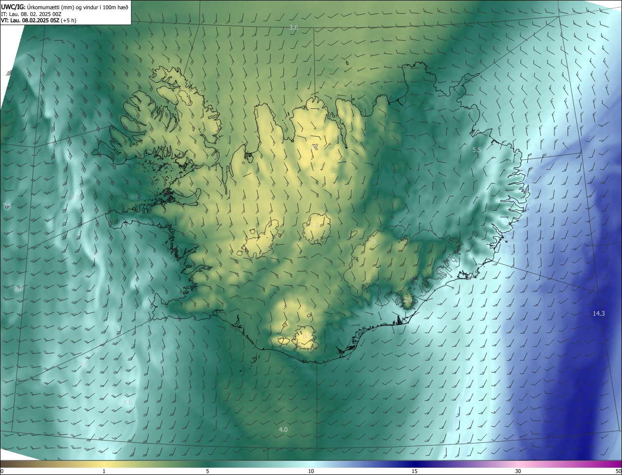Click the 1.2 value label on the central glacier
622x475 pixels.
[314, 225]
